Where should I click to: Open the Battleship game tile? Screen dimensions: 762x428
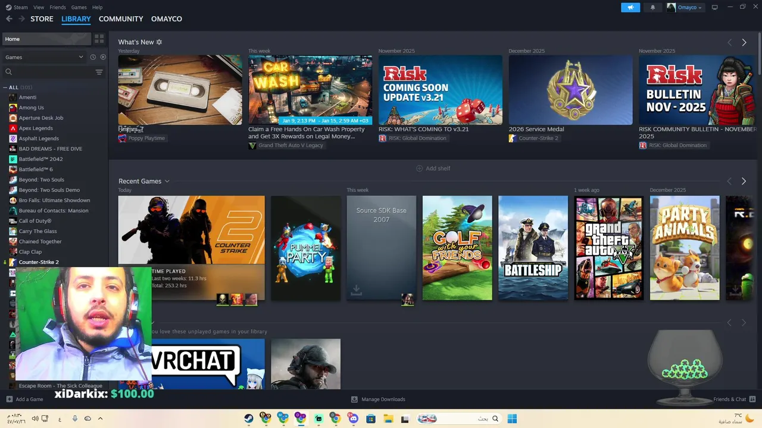[x=533, y=248]
